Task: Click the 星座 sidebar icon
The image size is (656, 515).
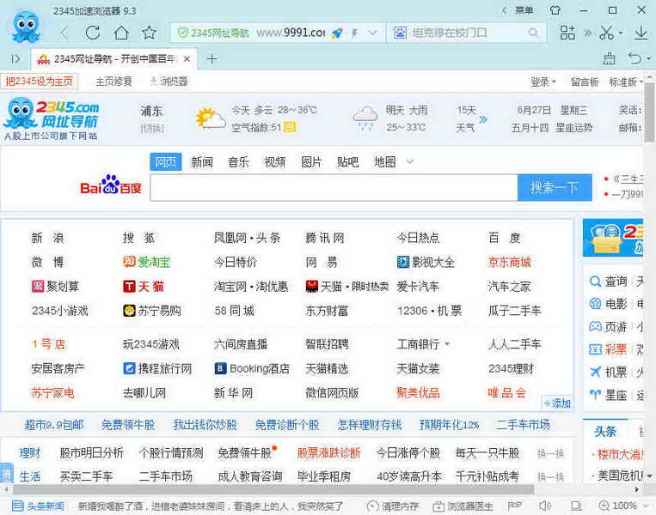Action: 595,395
